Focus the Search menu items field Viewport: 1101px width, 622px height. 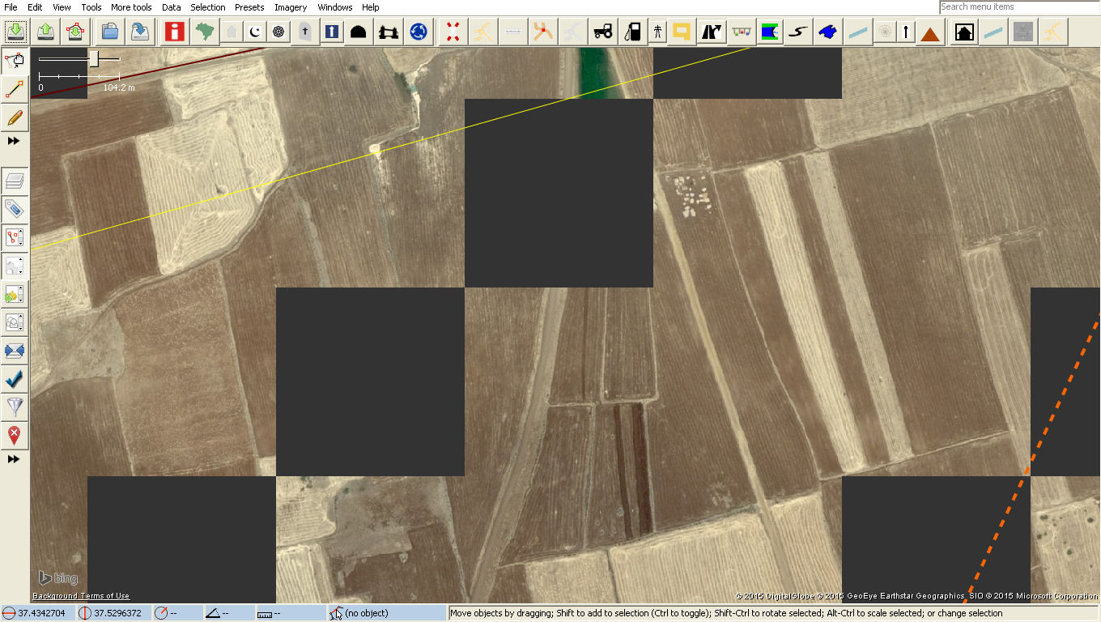[x=1018, y=6]
